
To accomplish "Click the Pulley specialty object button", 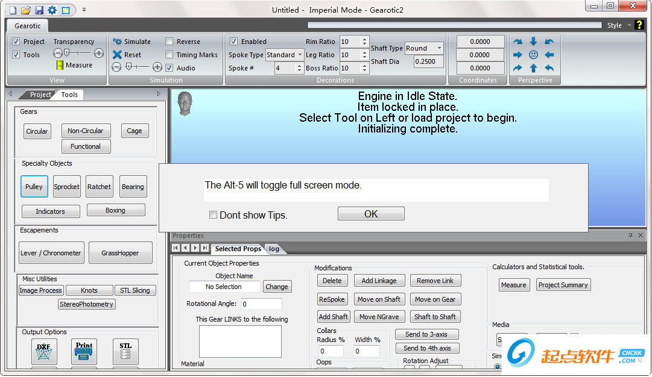I will click(x=34, y=187).
